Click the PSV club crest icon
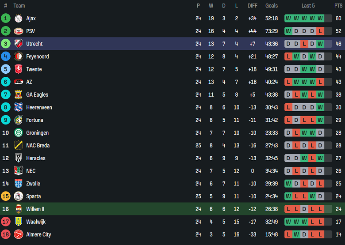Screen dimensions: 345x245 [x=18, y=31]
